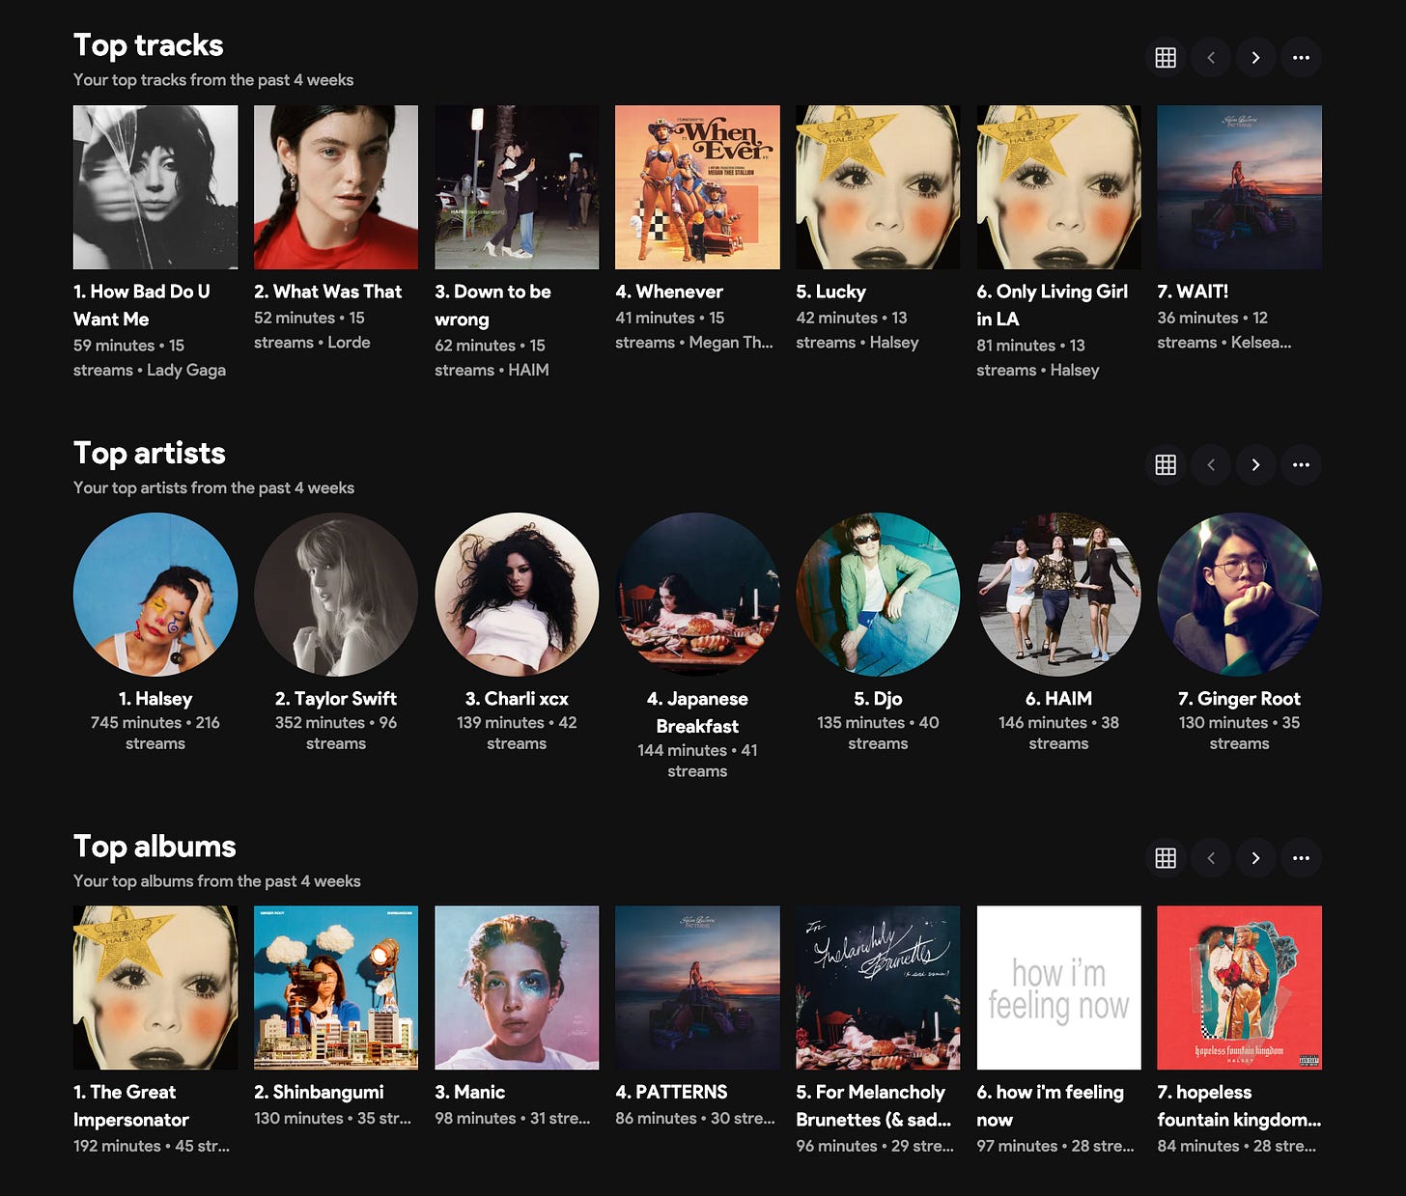
Task: Go to next page of Top albums
Action: (x=1255, y=858)
